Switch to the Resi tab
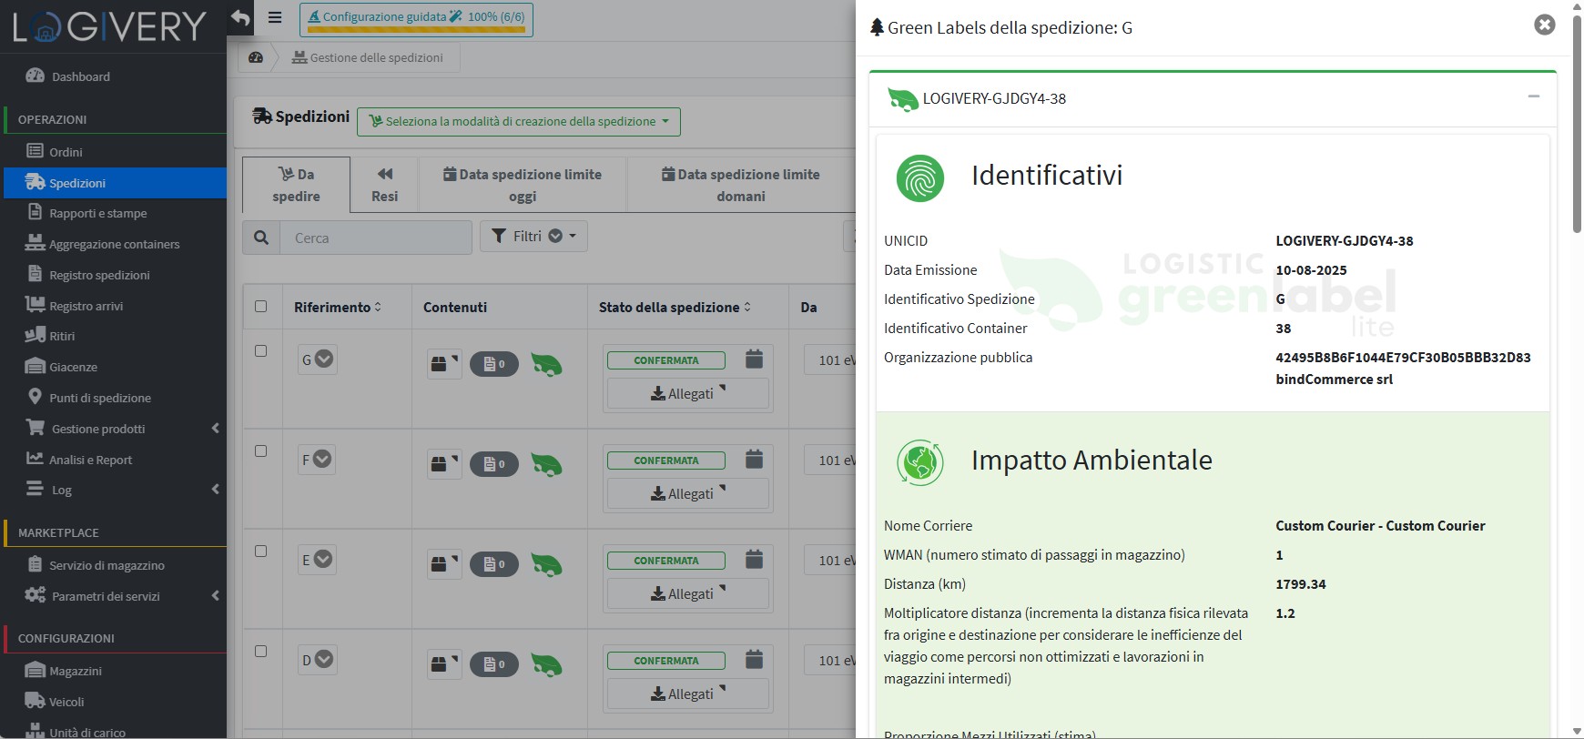The height and width of the screenshot is (739, 1584). pyautogui.click(x=384, y=185)
